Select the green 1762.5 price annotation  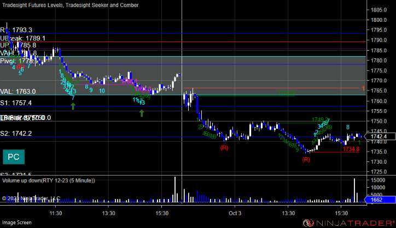click(287, 93)
